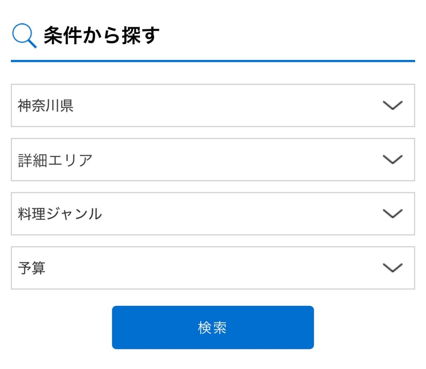Click the empty middle of the 詳細エリア field
Screen dimensions: 426x369
click(x=233, y=160)
